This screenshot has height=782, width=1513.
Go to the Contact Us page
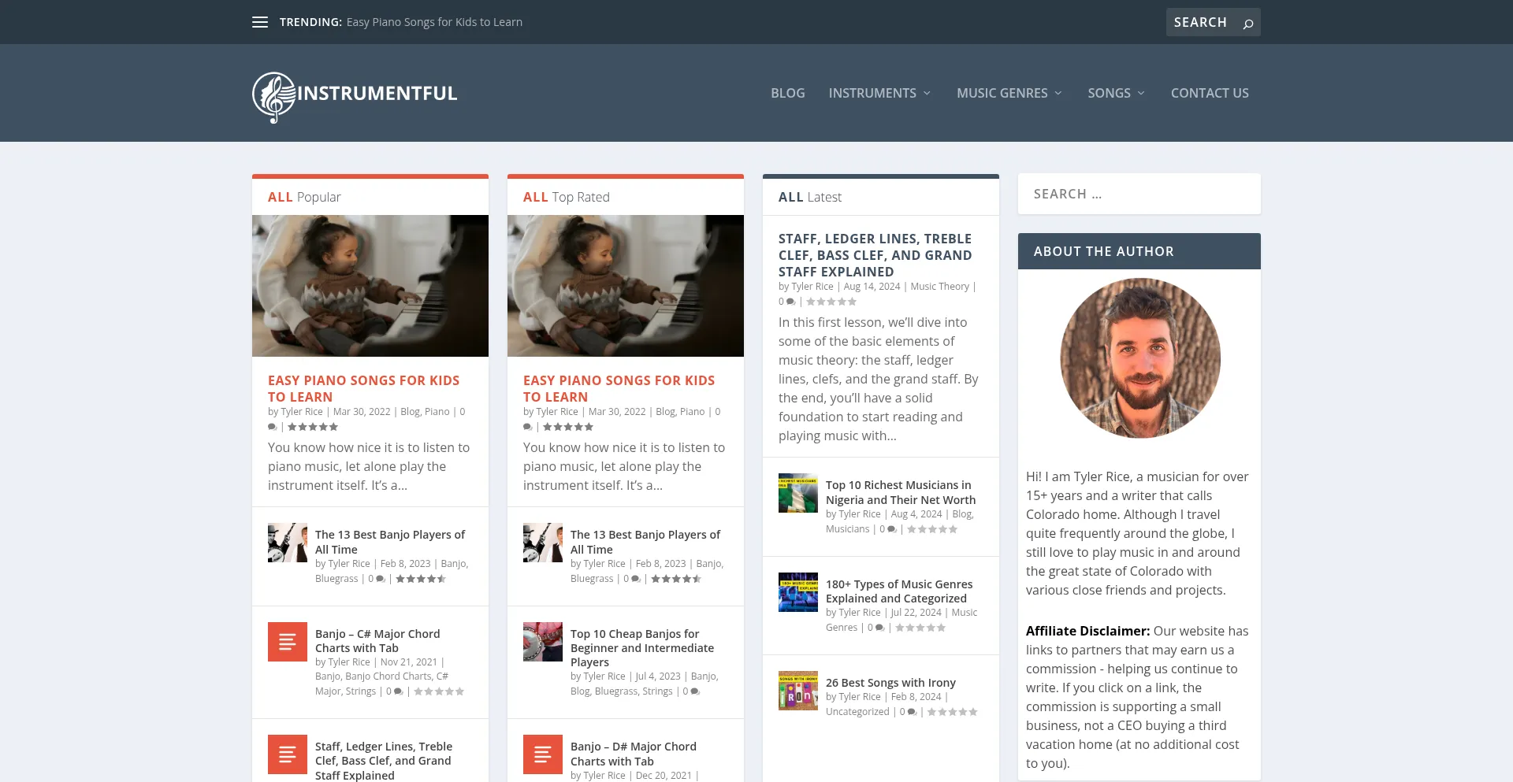click(1209, 93)
